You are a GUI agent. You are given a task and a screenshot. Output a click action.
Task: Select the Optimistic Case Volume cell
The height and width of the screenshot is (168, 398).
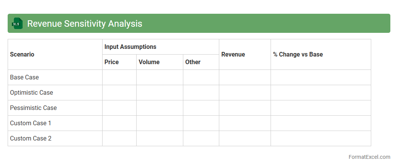160,93
